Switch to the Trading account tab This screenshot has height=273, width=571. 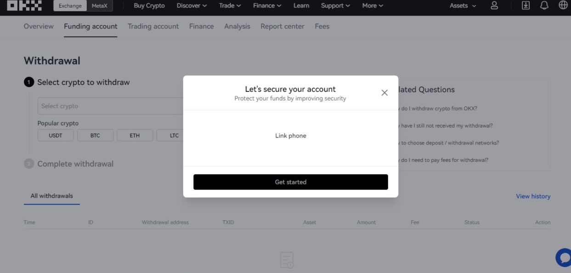coord(153,26)
